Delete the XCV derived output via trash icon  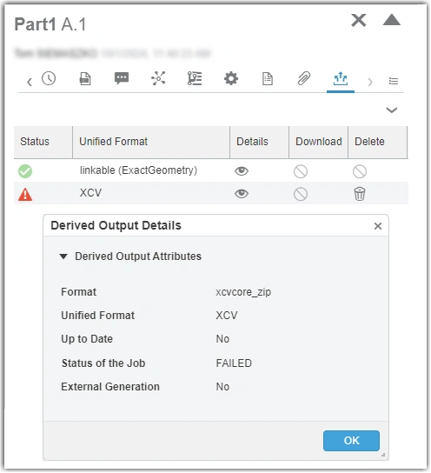[360, 194]
